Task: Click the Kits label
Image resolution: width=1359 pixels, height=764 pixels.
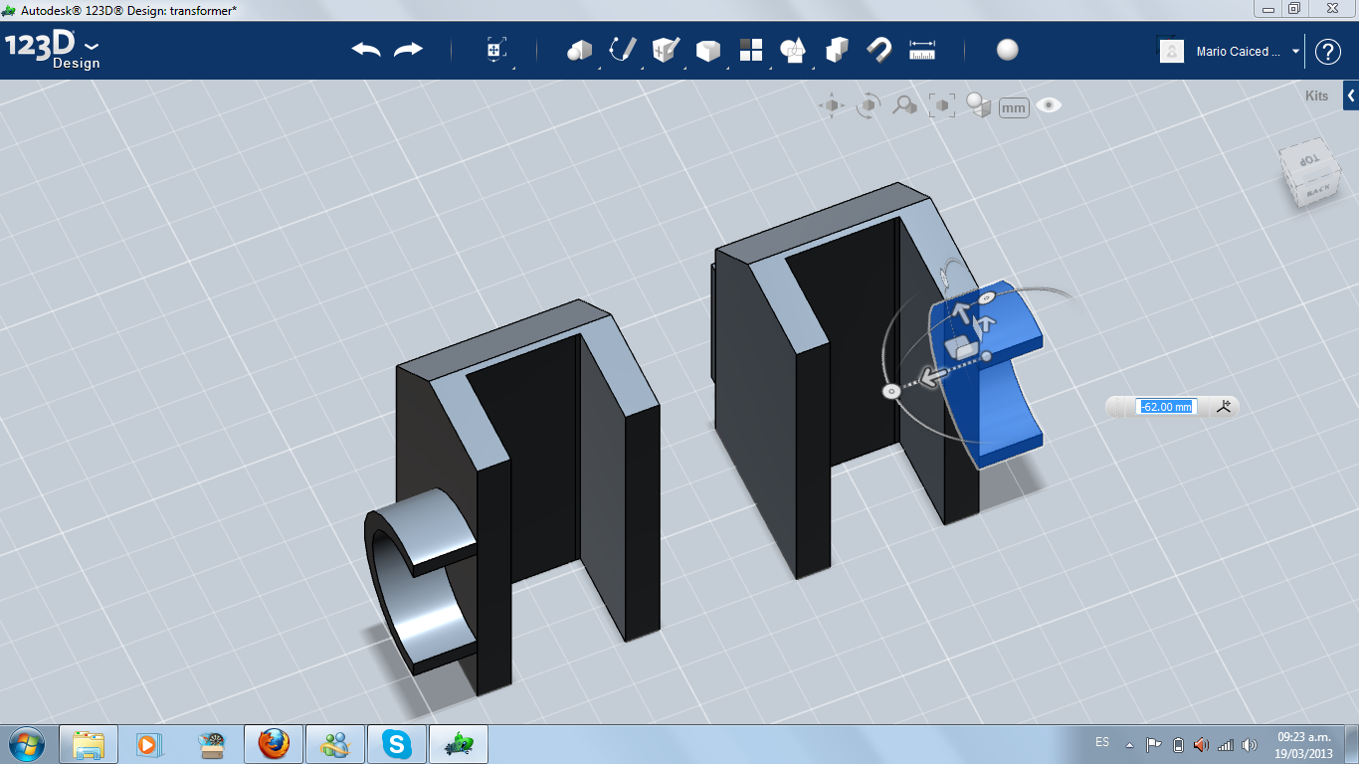Action: click(x=1316, y=96)
